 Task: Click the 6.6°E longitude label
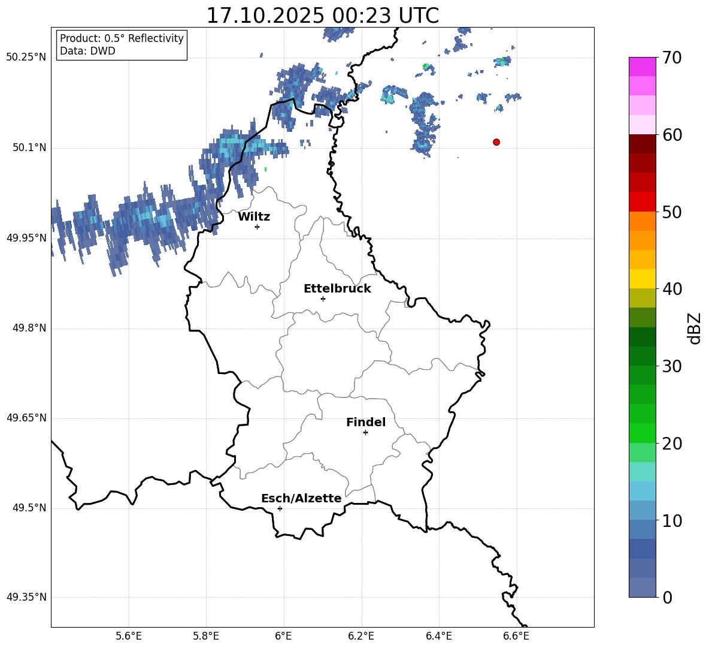tap(516, 636)
